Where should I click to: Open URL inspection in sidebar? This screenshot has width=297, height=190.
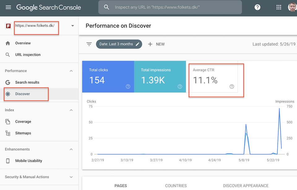(x=39, y=55)
